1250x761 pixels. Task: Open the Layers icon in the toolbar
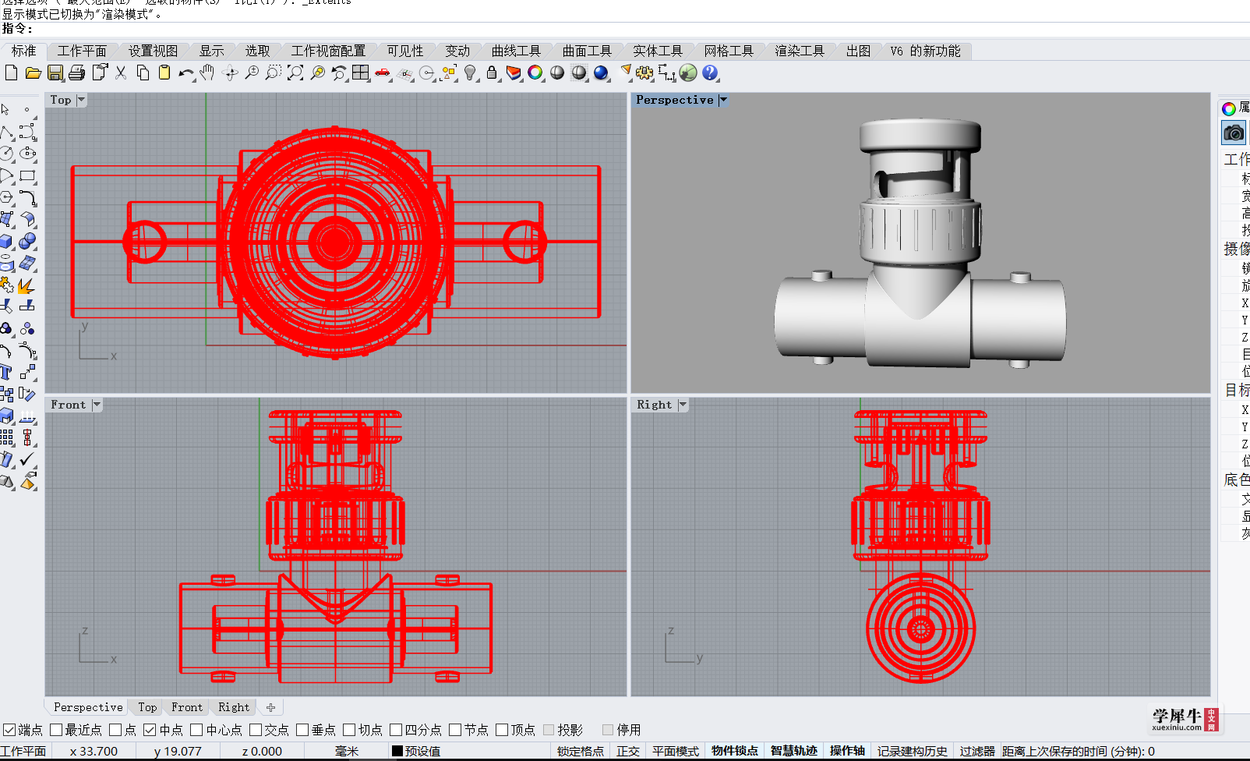[514, 73]
